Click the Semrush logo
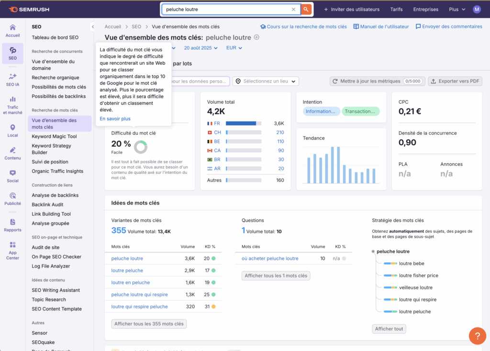 [29, 10]
